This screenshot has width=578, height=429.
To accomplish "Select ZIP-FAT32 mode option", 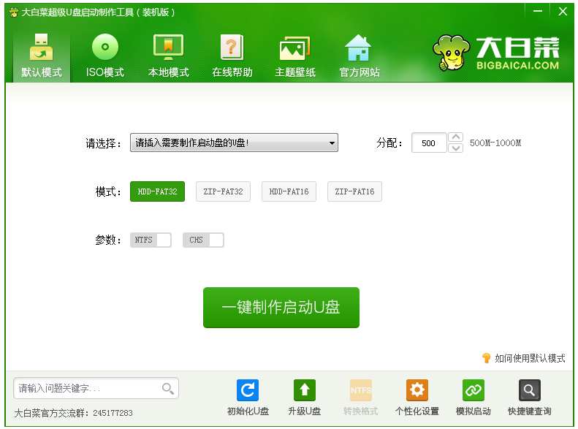I will coord(223,191).
